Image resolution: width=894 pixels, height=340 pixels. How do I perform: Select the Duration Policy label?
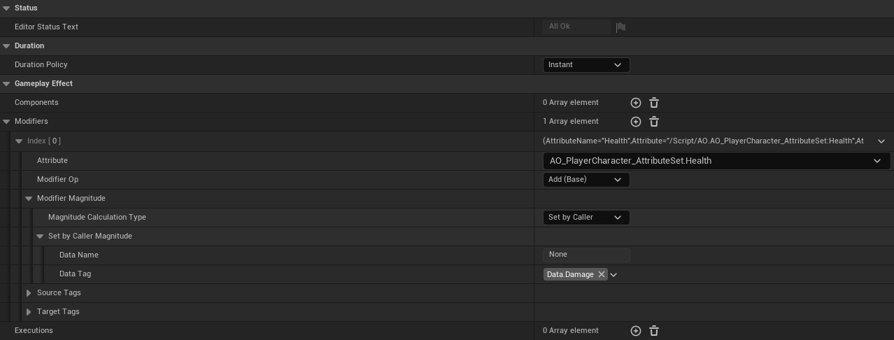click(x=41, y=64)
